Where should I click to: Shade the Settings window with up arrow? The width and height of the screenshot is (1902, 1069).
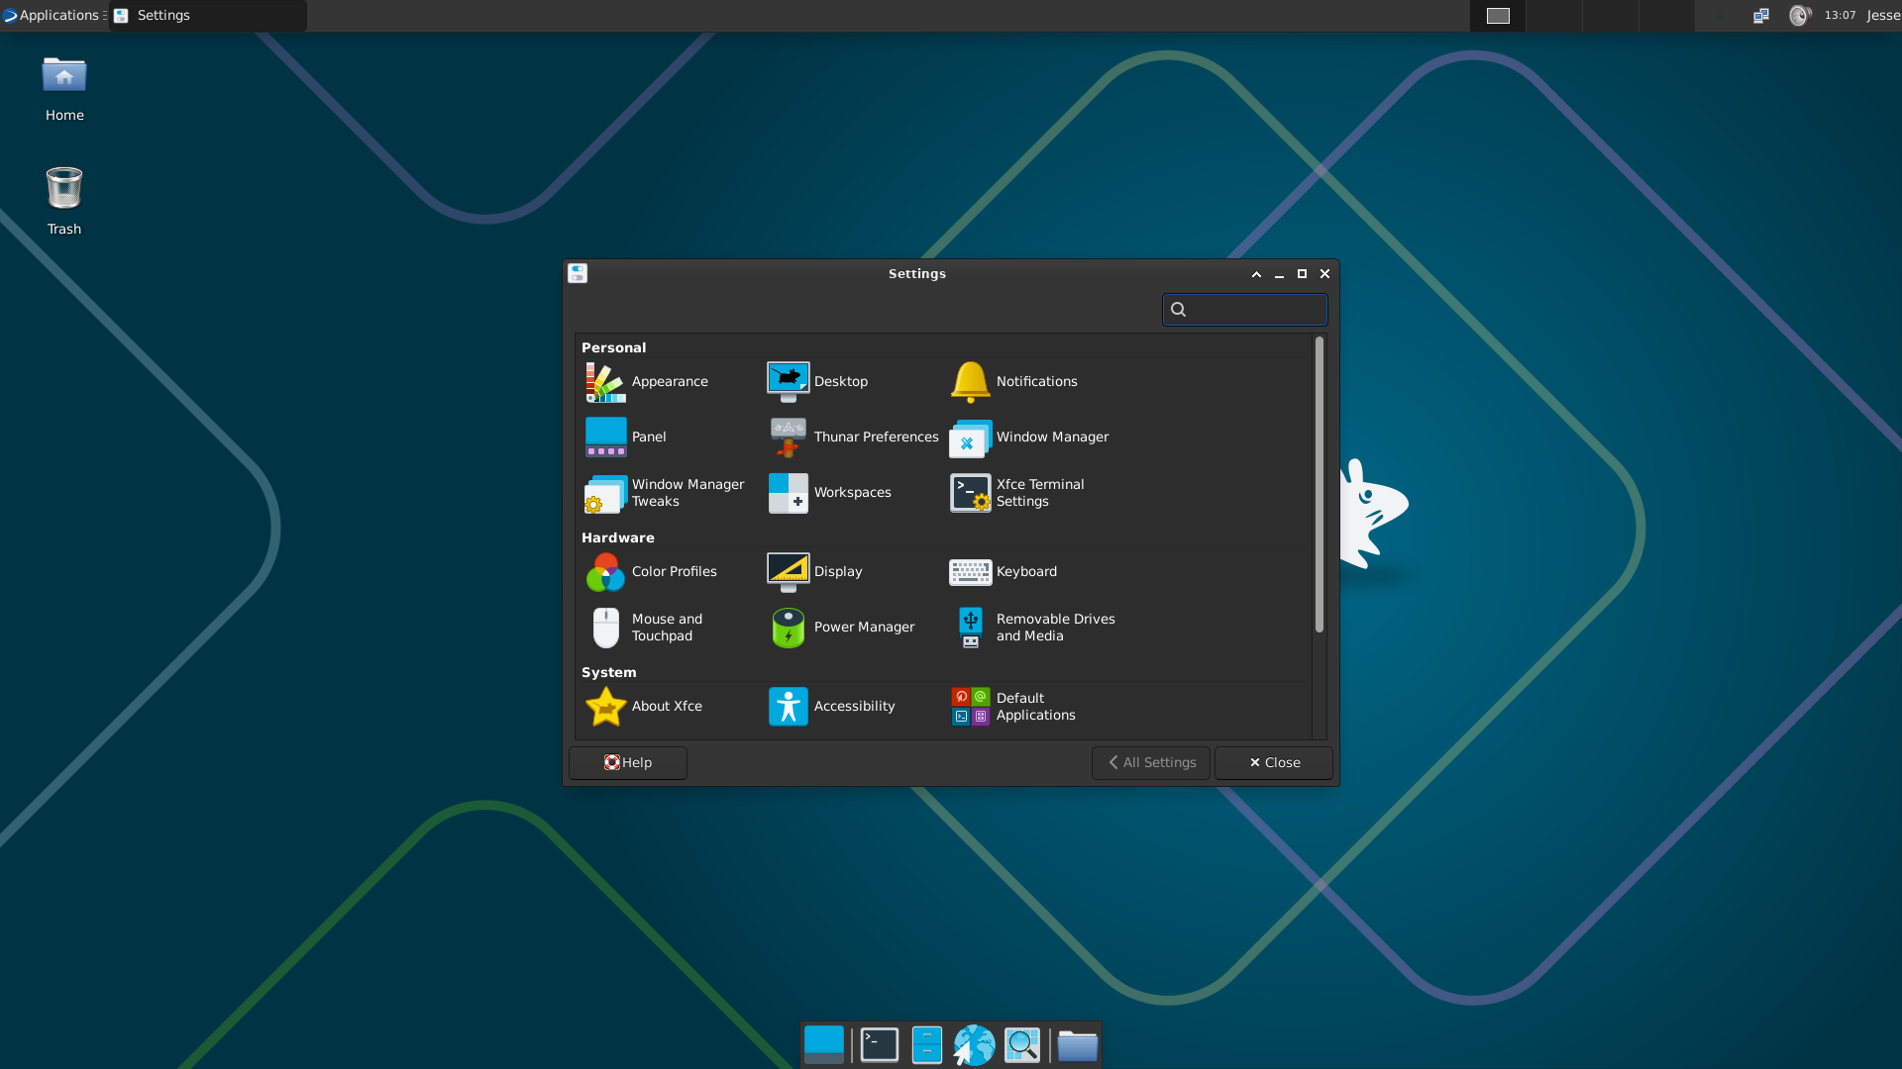pos(1256,274)
